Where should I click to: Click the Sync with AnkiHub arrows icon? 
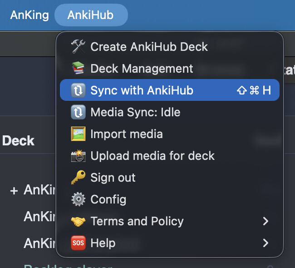(78, 90)
